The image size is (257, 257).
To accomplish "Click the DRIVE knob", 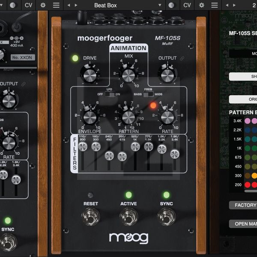I will tap(90, 75).
